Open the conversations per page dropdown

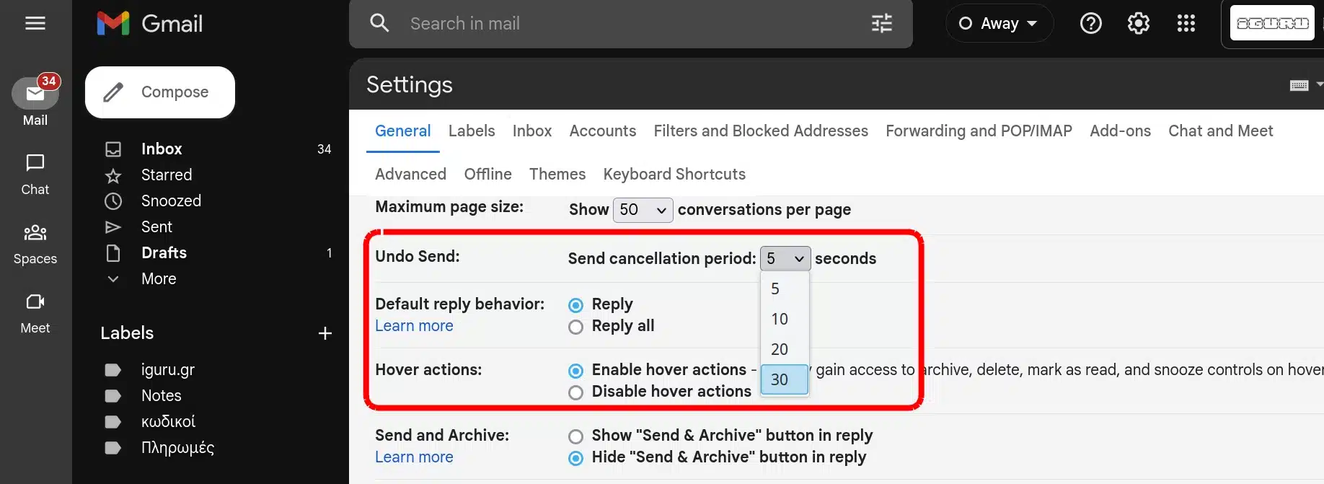[643, 210]
